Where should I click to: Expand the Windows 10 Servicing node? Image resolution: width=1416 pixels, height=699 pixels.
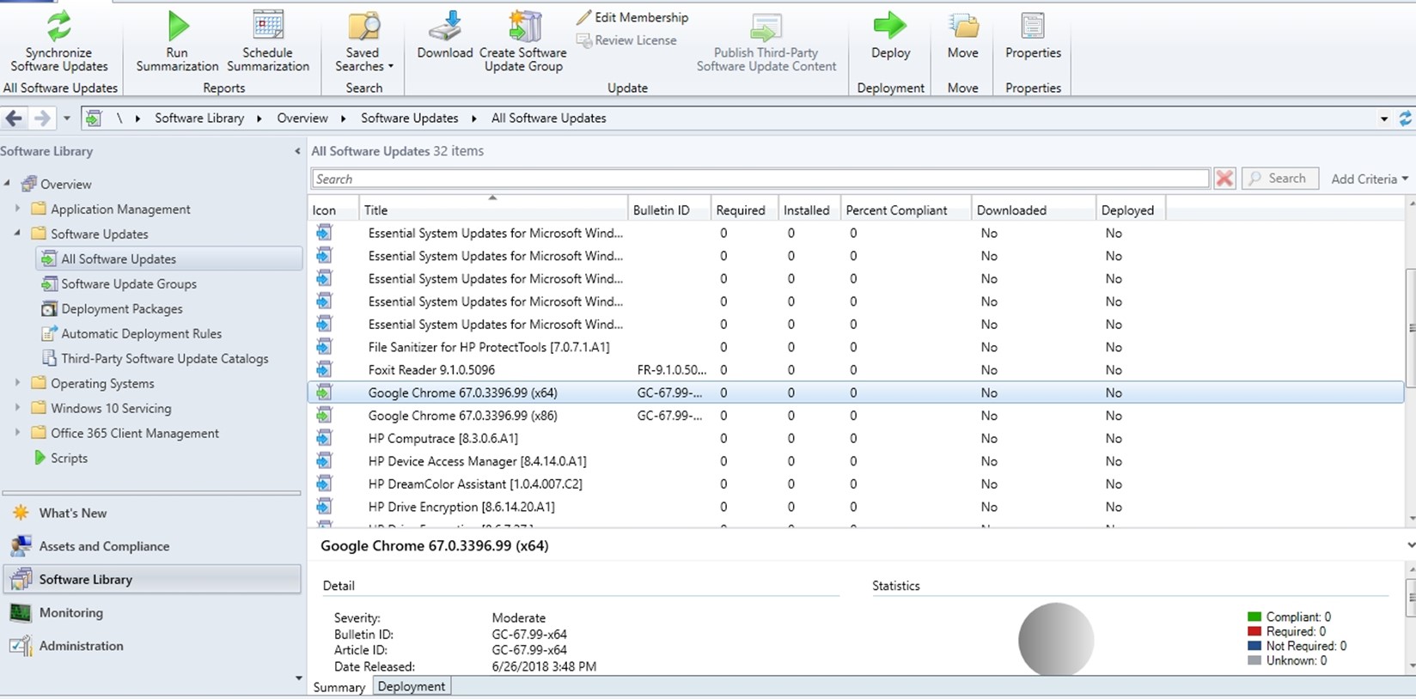click(17, 408)
